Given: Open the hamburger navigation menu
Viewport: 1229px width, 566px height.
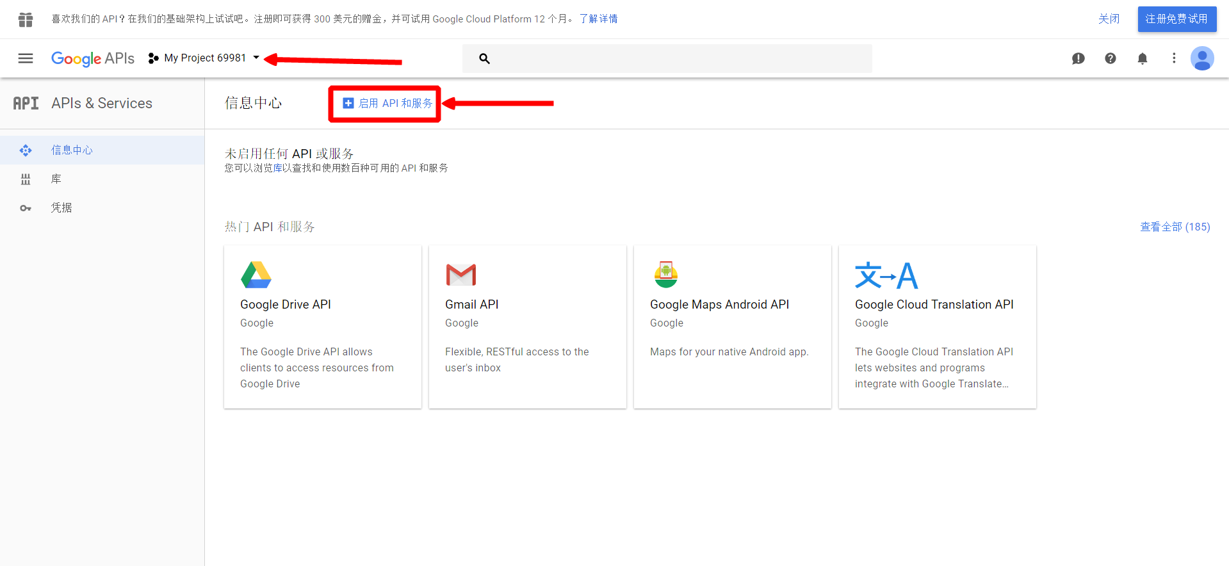Looking at the screenshot, I should (x=26, y=58).
